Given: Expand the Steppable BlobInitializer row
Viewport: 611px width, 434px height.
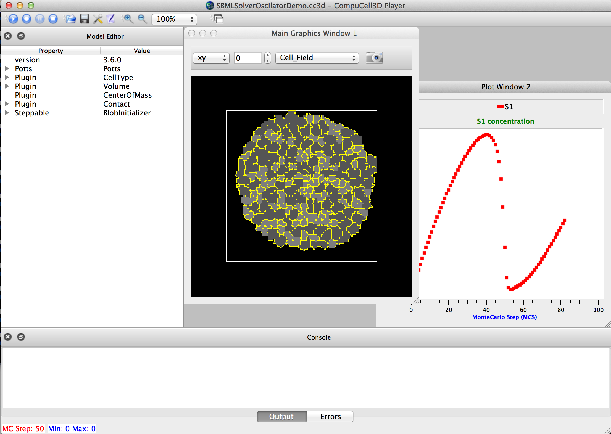Looking at the screenshot, I should coord(7,113).
